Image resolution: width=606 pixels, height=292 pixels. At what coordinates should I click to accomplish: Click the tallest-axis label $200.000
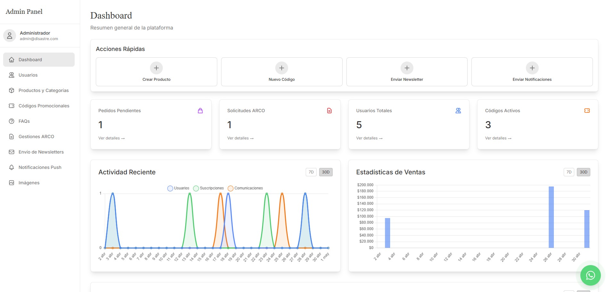[x=365, y=185]
